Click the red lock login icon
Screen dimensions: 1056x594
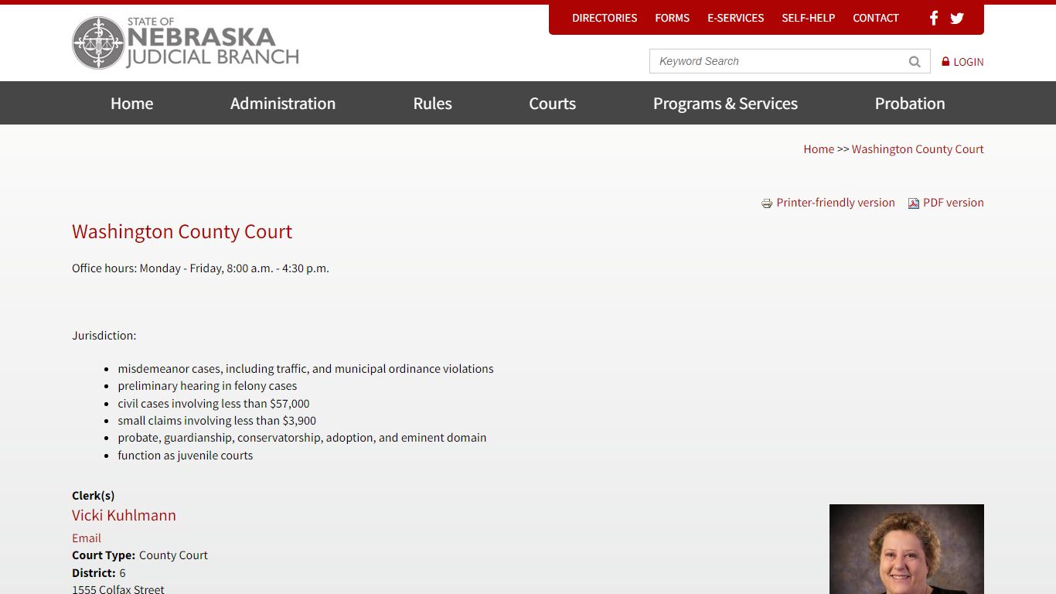(945, 61)
